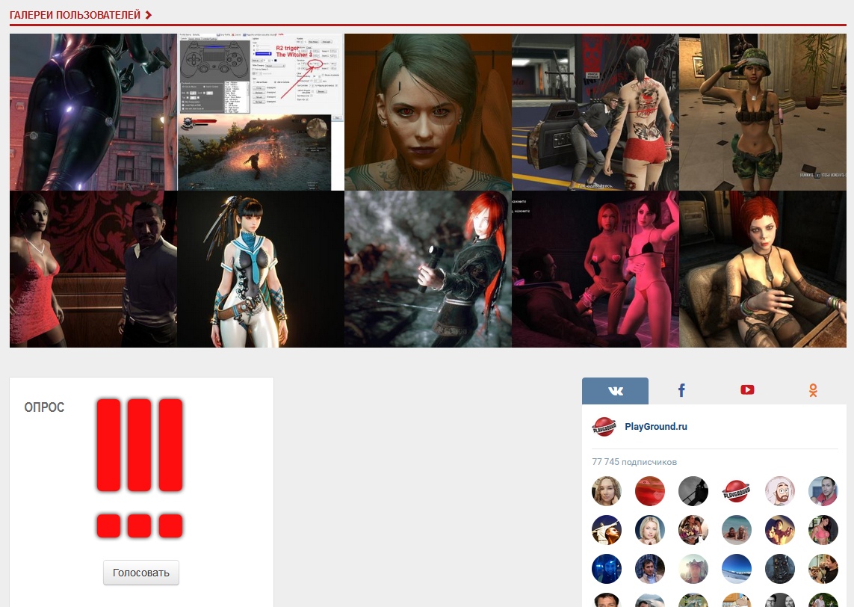Viewport: 854px width, 607px height.
Task: Open the pink-lit club dancers thumbnail
Action: (595, 269)
